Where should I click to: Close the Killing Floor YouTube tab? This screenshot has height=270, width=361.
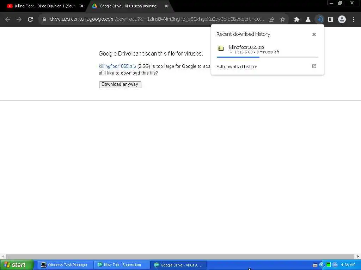tap(82, 6)
